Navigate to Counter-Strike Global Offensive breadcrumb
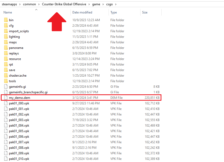 pyautogui.click(x=64, y=4)
